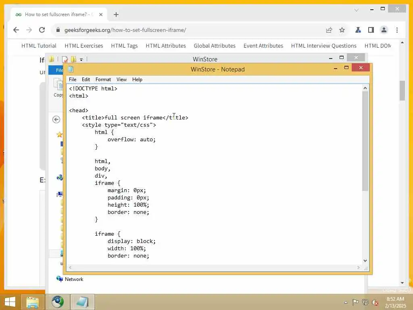Click the Notepad horizontal scroll left arrow

(70, 267)
